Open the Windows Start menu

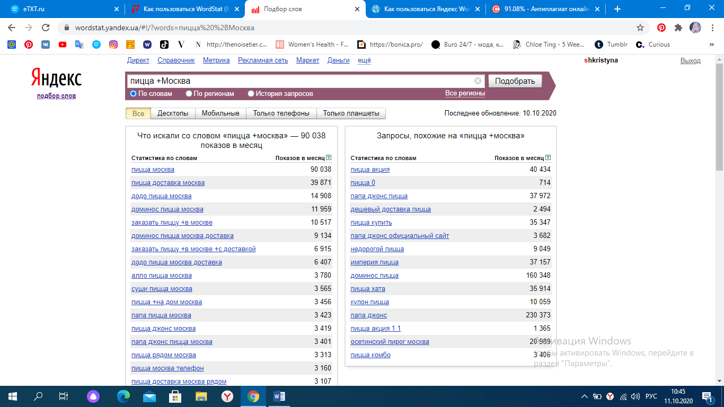12,396
